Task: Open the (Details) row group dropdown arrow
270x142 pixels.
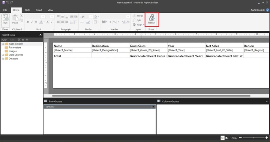Action: (x=153, y=107)
